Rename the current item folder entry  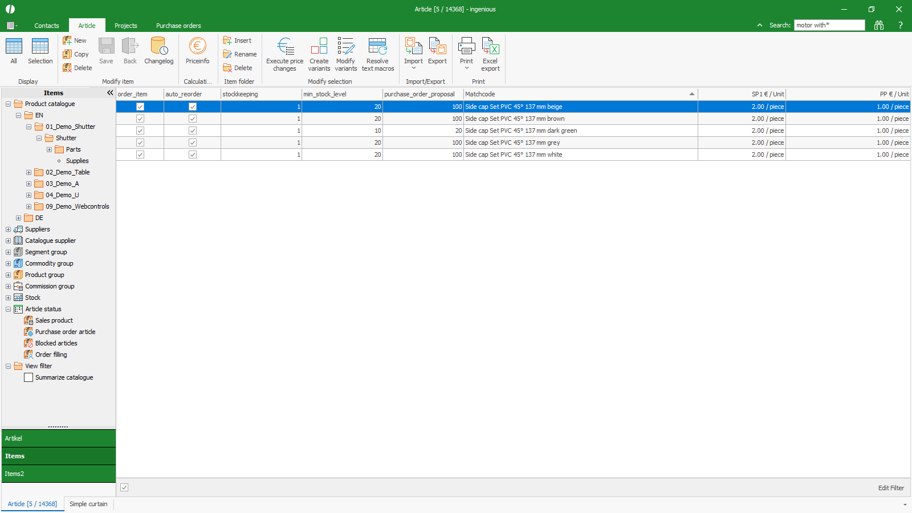239,54
